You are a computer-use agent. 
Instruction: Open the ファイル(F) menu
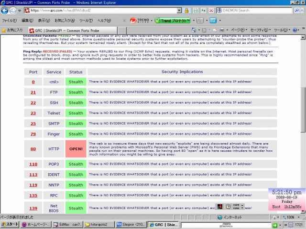click(10, 21)
